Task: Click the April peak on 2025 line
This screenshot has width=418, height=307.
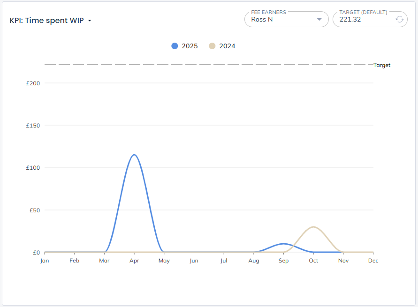Action: pyautogui.click(x=135, y=155)
